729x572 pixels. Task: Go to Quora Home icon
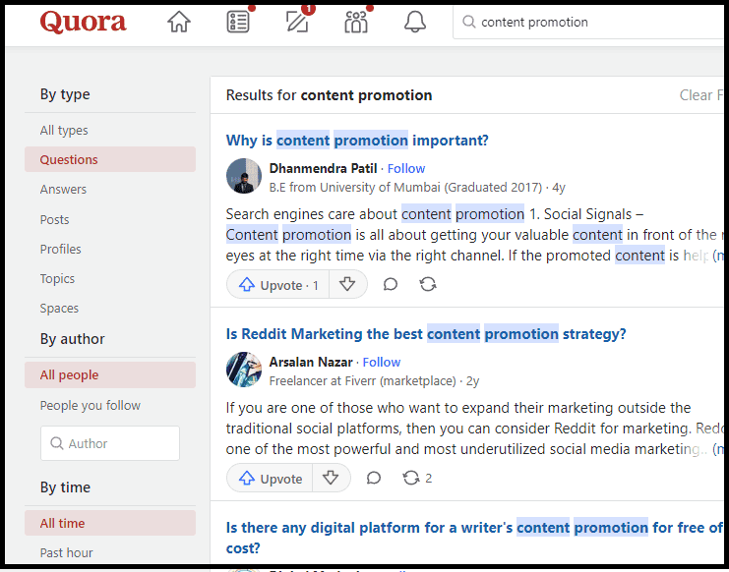tap(179, 23)
